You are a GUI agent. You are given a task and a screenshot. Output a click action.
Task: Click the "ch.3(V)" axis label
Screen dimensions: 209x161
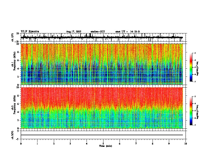13,135
